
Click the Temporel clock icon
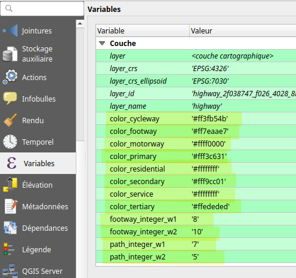point(10,142)
